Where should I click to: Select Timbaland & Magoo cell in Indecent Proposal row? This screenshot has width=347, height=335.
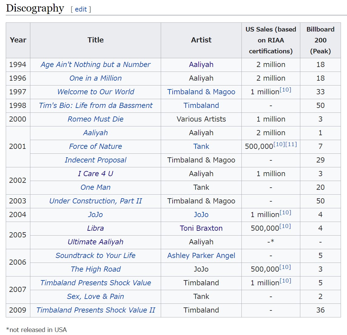(201, 160)
